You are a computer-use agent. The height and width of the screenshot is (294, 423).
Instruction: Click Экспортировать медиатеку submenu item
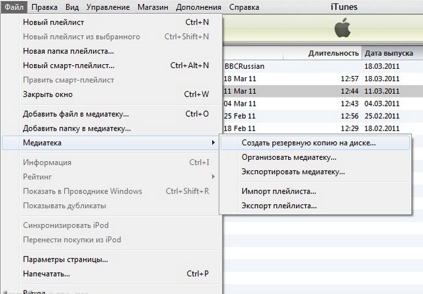click(x=315, y=172)
